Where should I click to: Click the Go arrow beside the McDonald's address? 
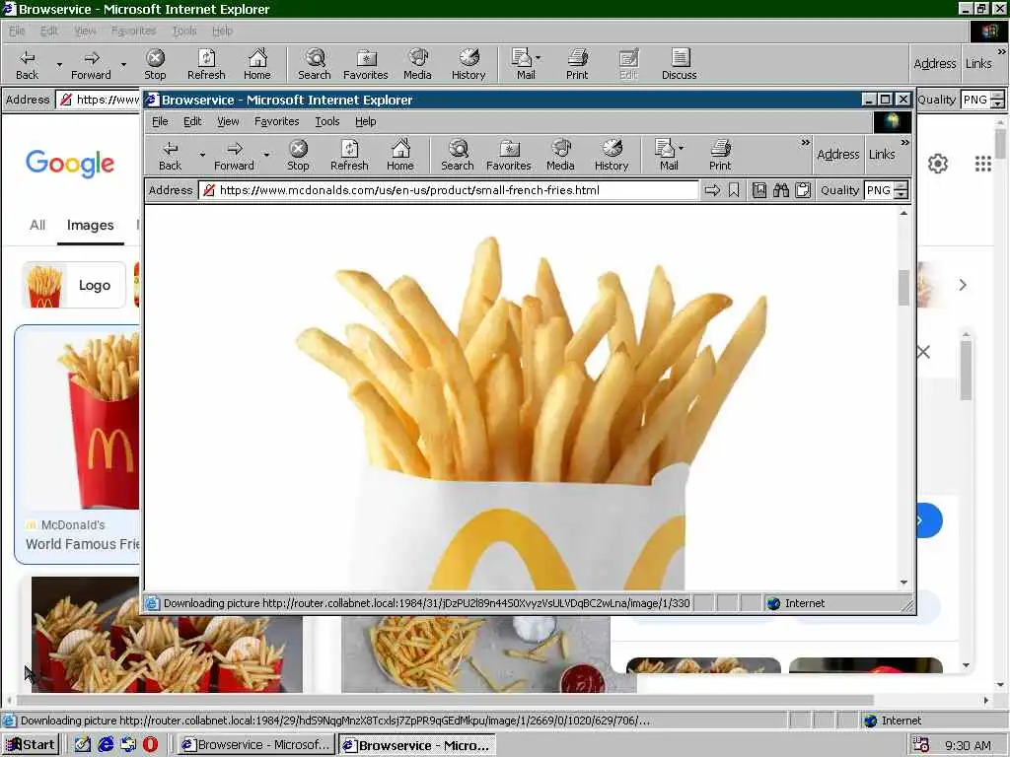pyautogui.click(x=712, y=190)
